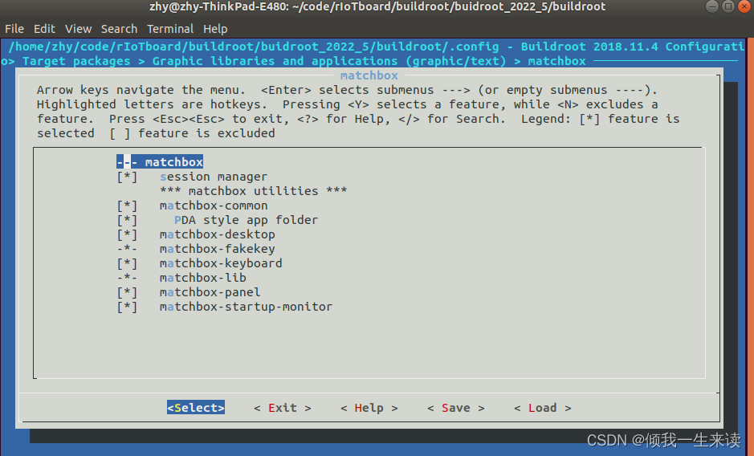Click the terminal window title text

pos(377,6)
